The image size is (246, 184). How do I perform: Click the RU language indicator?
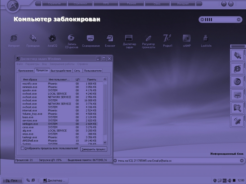point(224,181)
